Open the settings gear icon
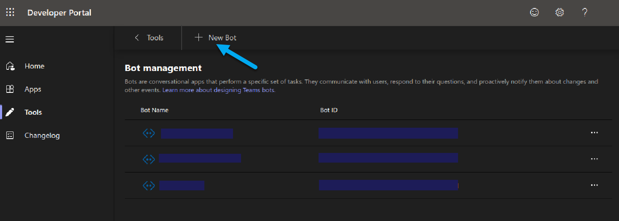The height and width of the screenshot is (221, 619). 560,13
